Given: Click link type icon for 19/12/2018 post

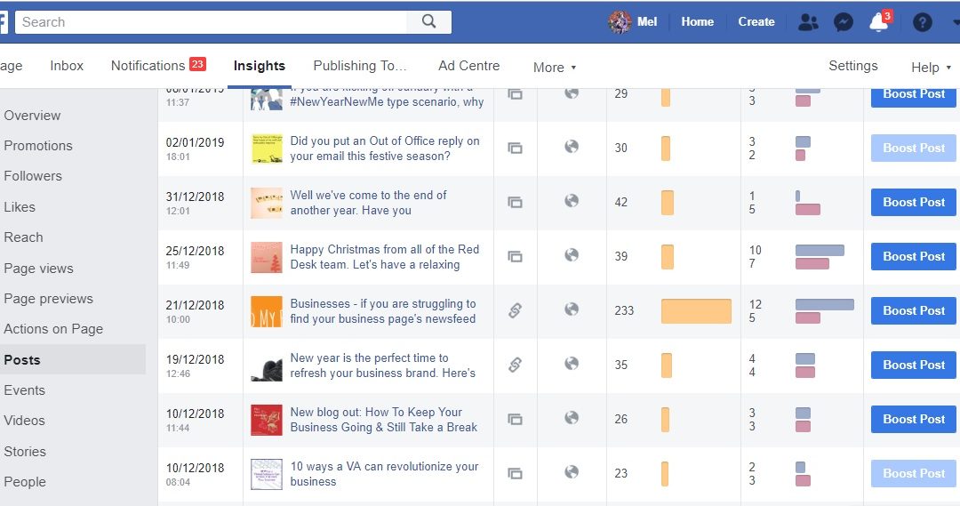Looking at the screenshot, I should pyautogui.click(x=515, y=365).
